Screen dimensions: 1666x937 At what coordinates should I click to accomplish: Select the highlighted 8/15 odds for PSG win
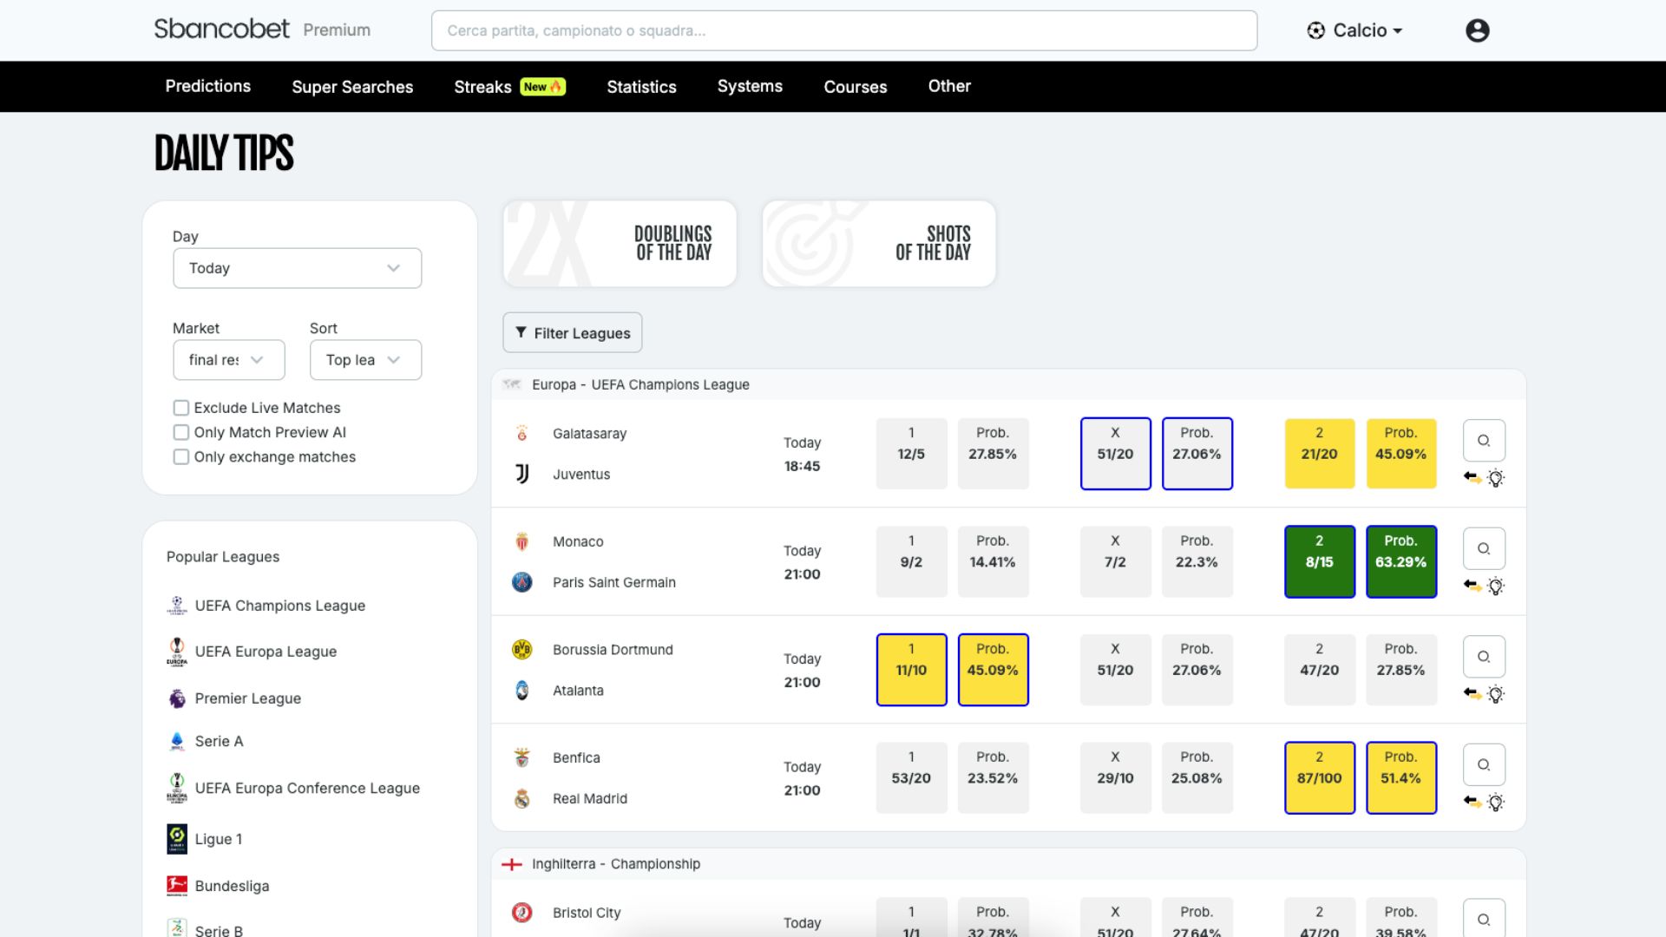(1319, 561)
